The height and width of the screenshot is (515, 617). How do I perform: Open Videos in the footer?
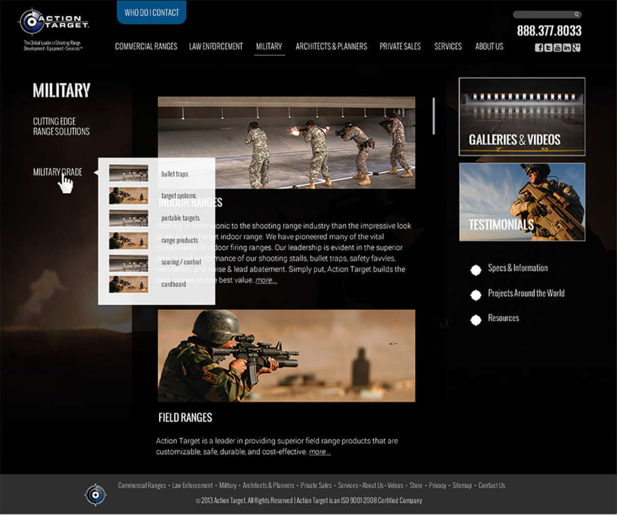coord(395,485)
